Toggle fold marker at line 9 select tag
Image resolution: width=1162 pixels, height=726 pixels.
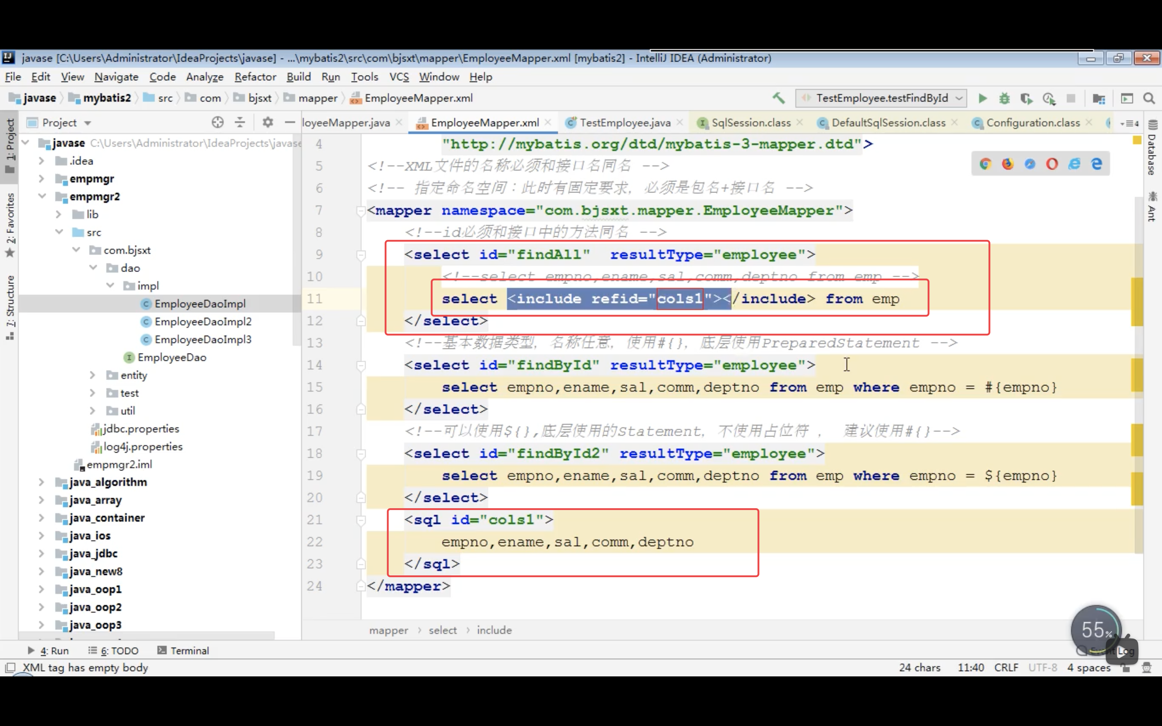(x=361, y=255)
